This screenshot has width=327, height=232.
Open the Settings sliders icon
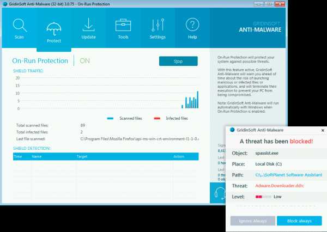click(x=158, y=25)
